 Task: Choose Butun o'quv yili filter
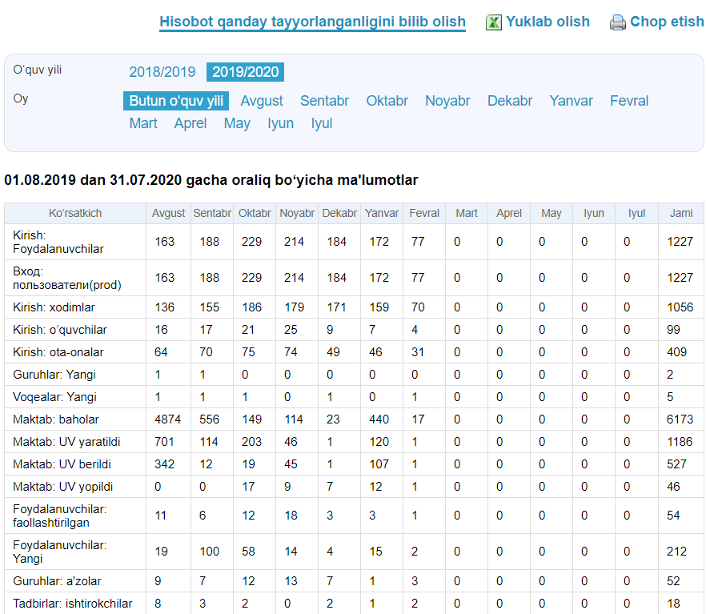pyautogui.click(x=176, y=101)
